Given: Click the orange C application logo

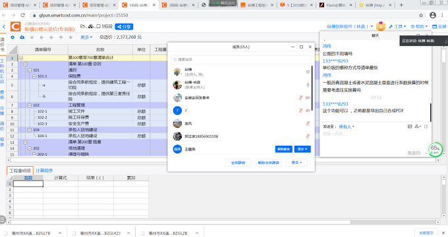Looking at the screenshot, I should 15,26.
